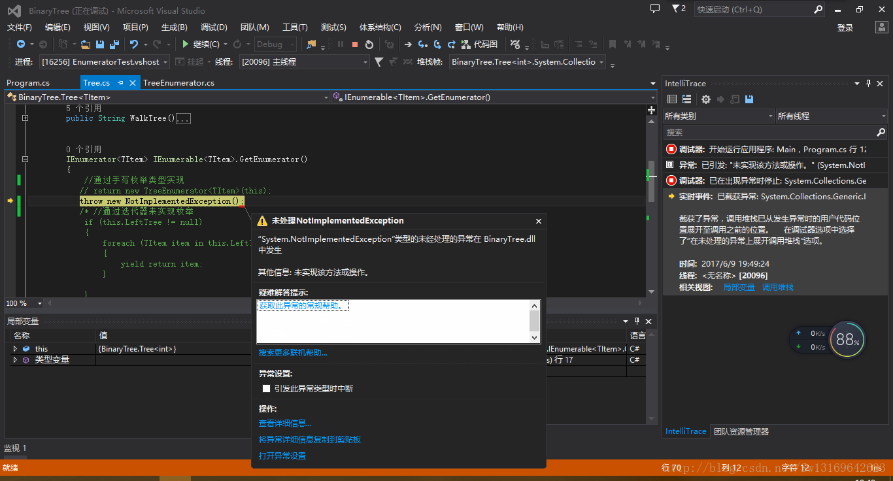Pin the 局部变量 locals panel
The width and height of the screenshot is (893, 481).
pyautogui.click(x=637, y=322)
